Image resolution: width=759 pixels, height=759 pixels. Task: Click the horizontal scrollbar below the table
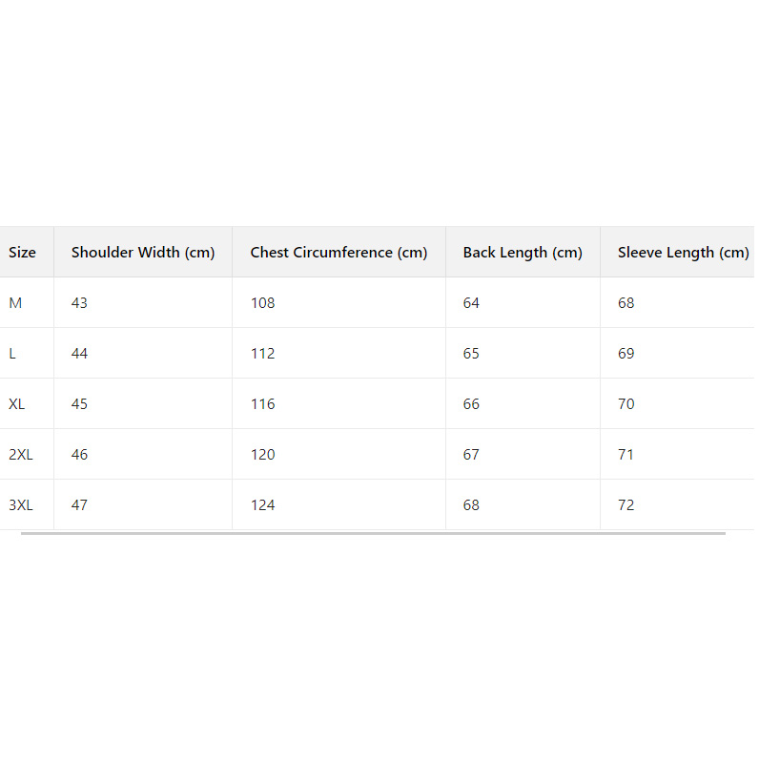(x=373, y=534)
